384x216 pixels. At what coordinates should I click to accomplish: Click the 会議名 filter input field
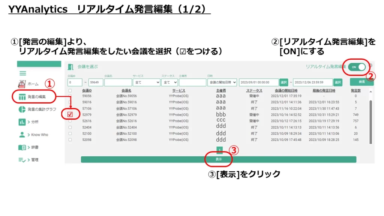coord(118,82)
